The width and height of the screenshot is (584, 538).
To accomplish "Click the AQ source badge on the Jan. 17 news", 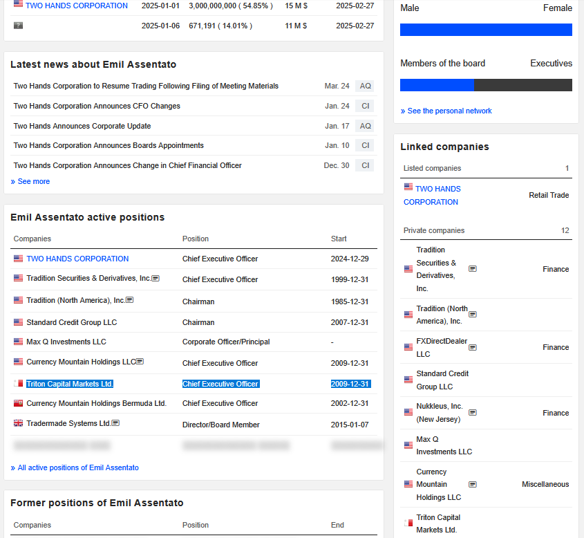I will (365, 126).
